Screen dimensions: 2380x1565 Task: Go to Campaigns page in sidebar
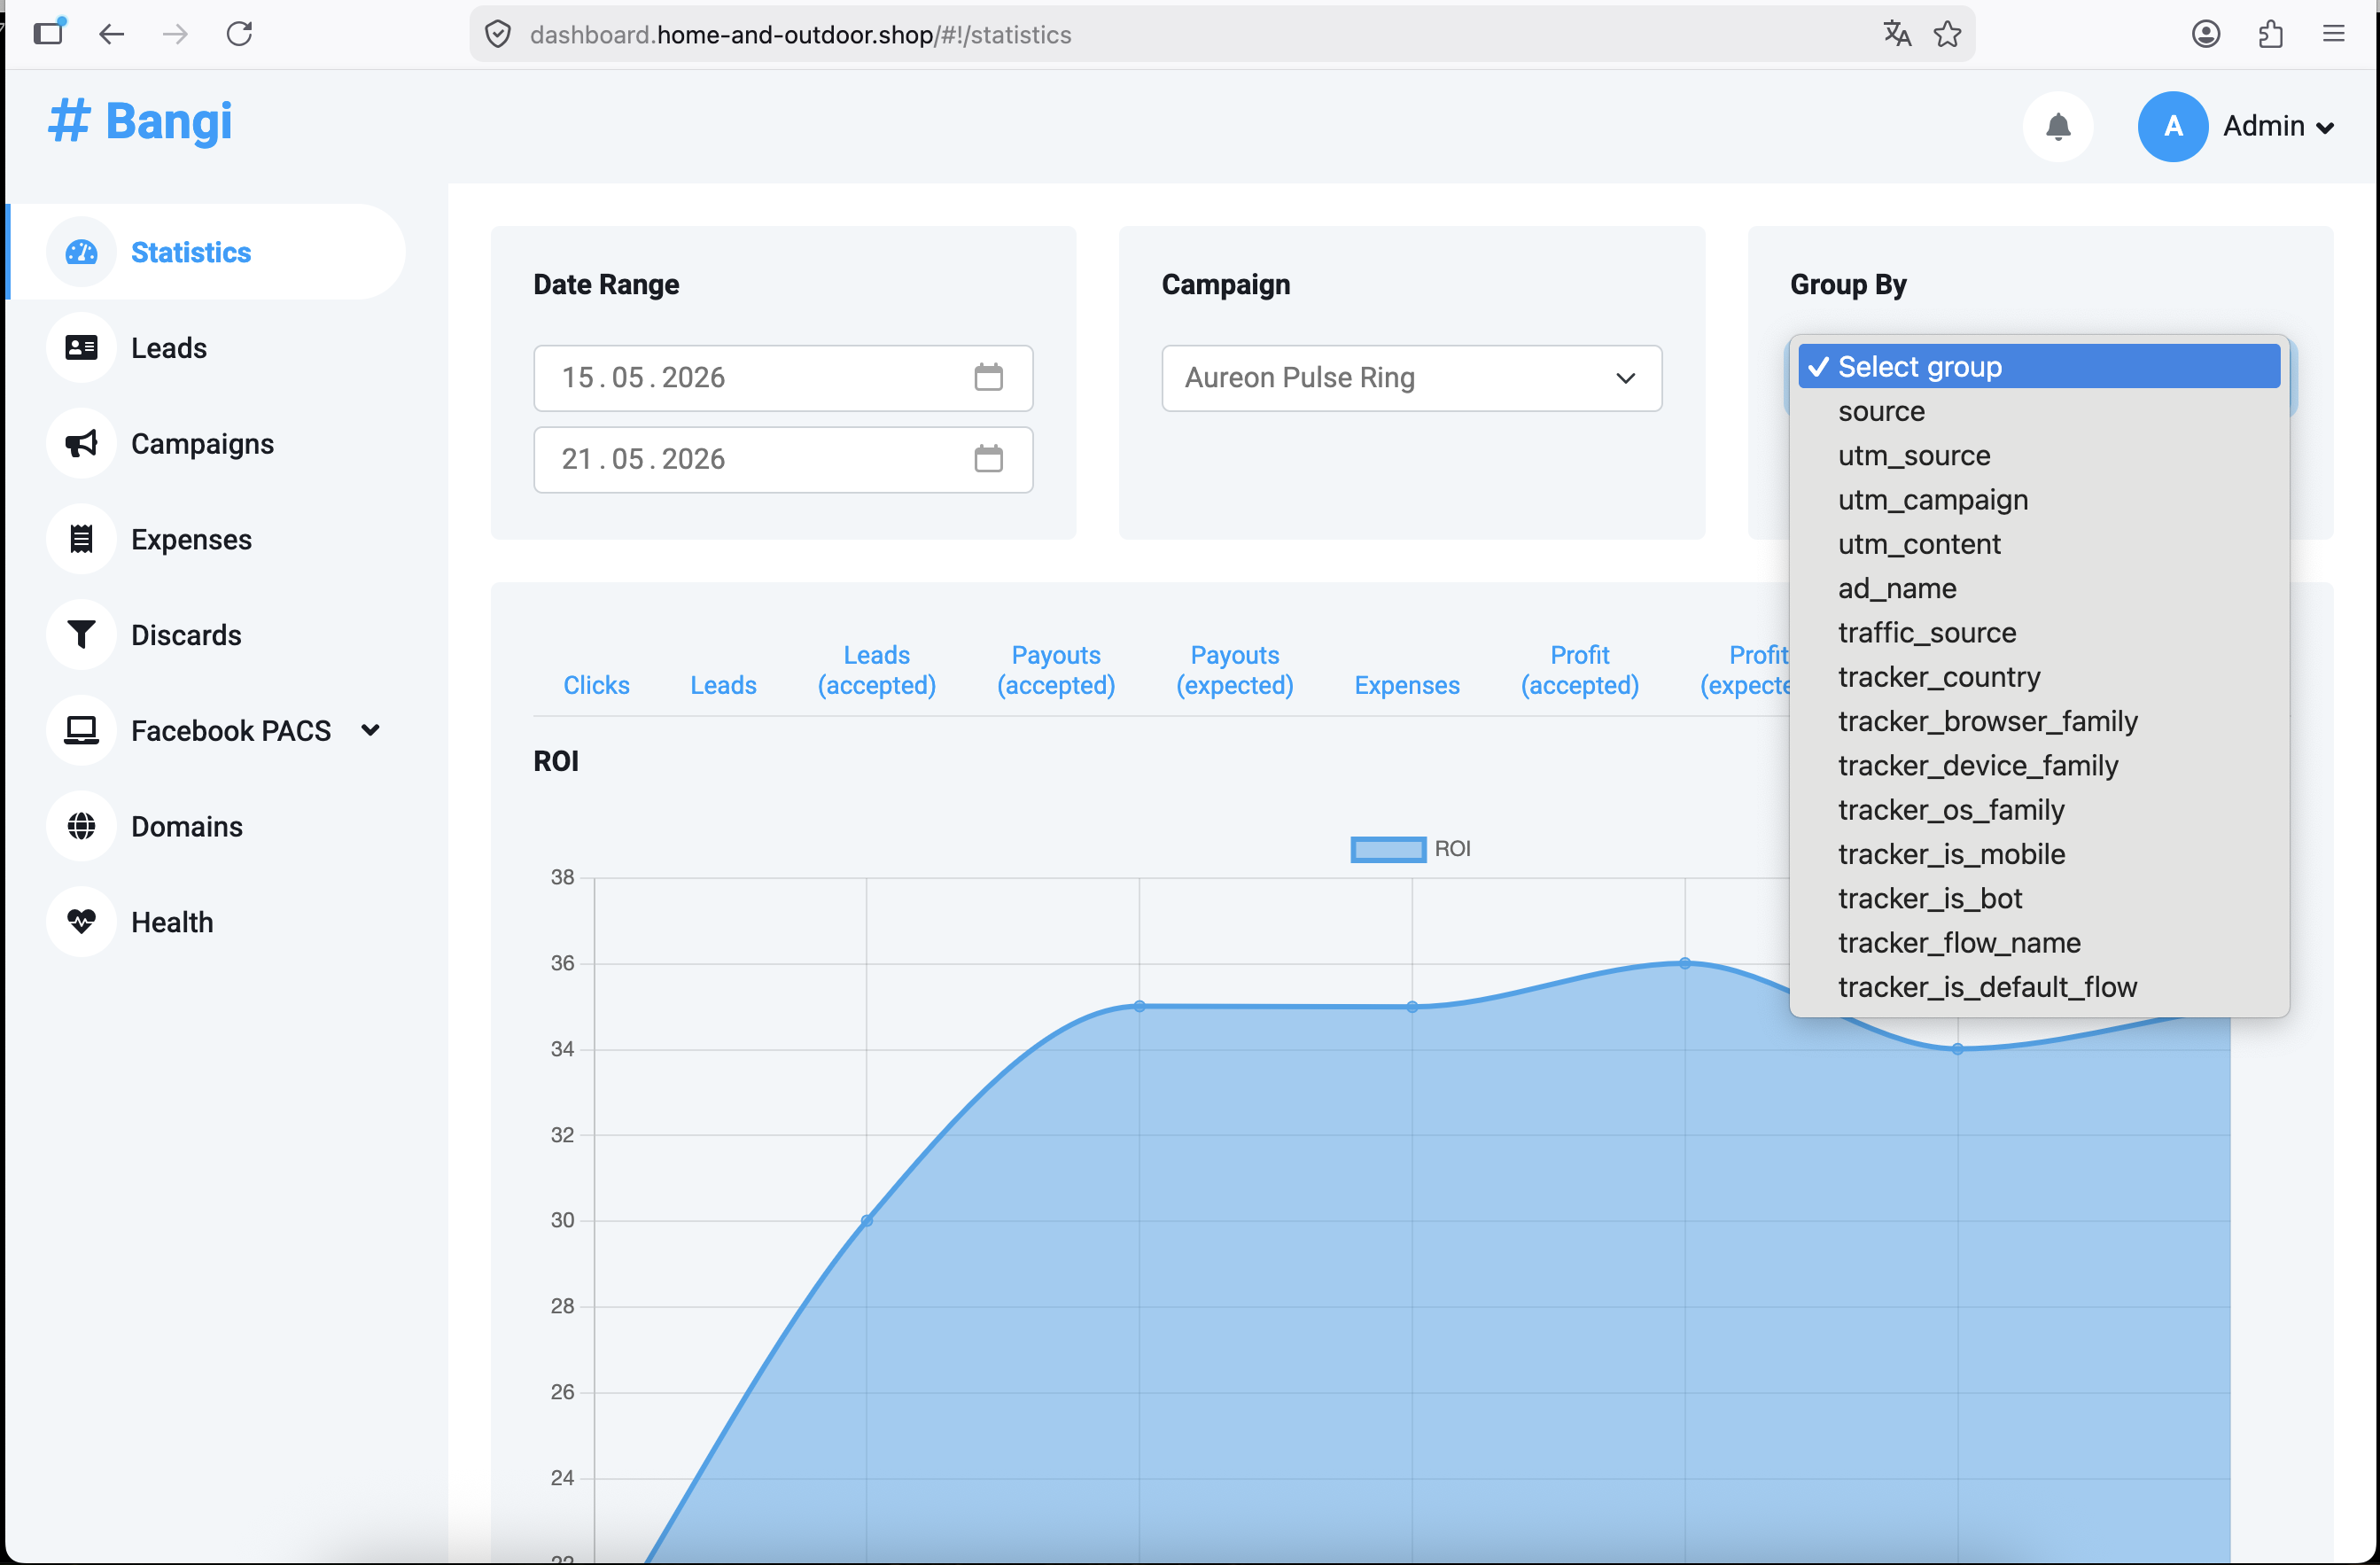(x=202, y=444)
